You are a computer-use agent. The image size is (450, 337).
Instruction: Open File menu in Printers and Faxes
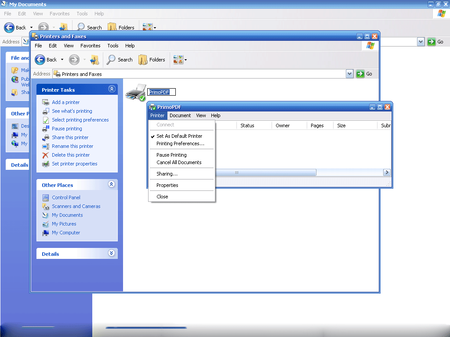click(x=38, y=46)
